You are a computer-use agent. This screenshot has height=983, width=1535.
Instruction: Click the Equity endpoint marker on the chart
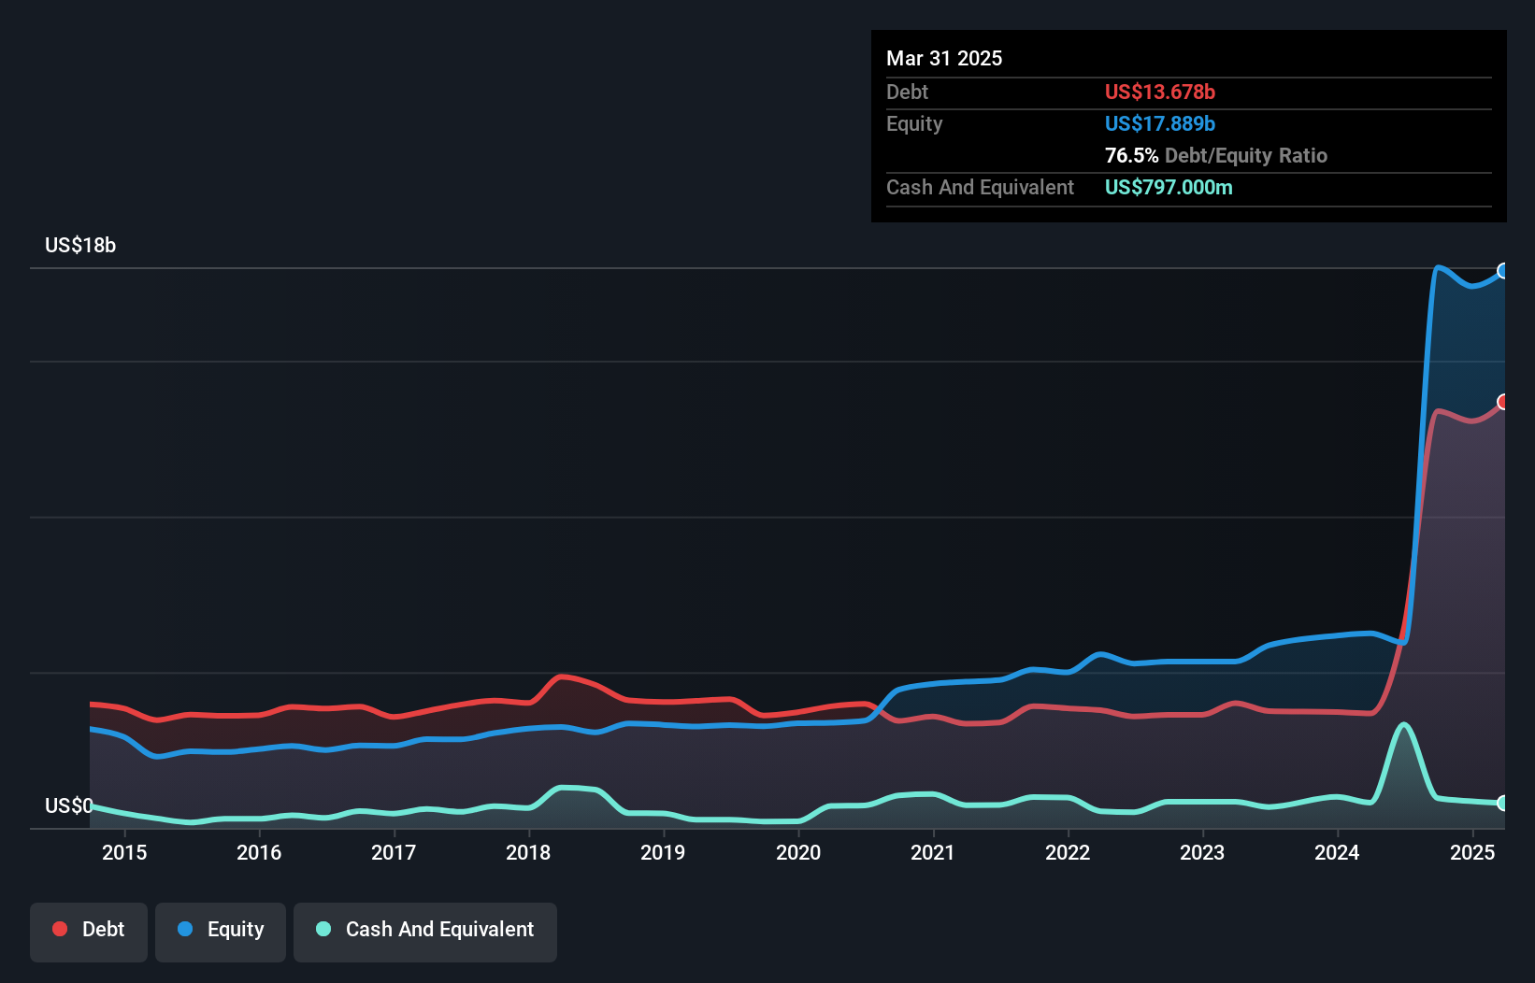1504,271
